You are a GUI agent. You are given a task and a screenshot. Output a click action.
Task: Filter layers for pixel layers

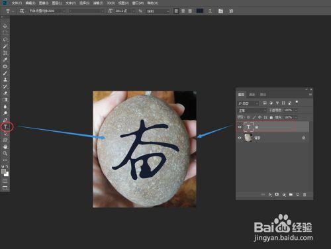[265, 103]
